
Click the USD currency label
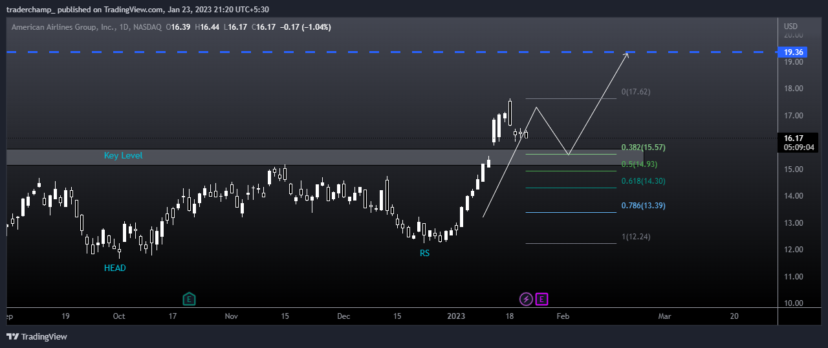click(x=790, y=27)
